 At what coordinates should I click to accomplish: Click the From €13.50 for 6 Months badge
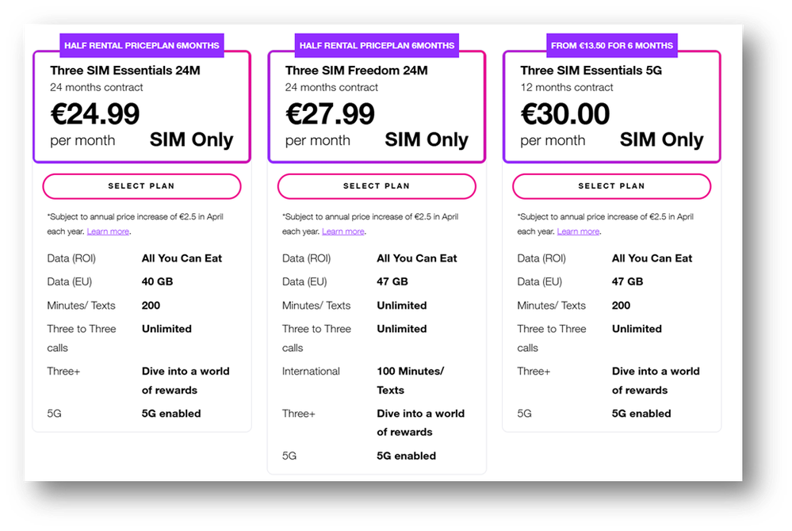click(612, 45)
